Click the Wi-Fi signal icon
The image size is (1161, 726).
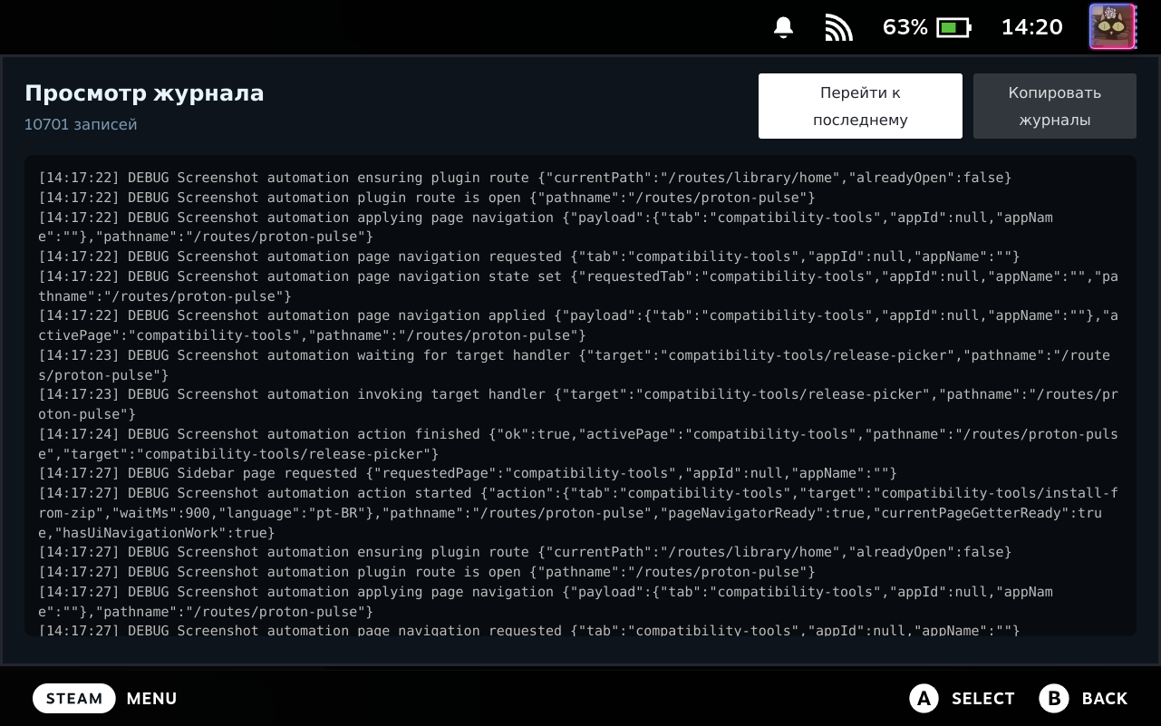pyautogui.click(x=839, y=27)
